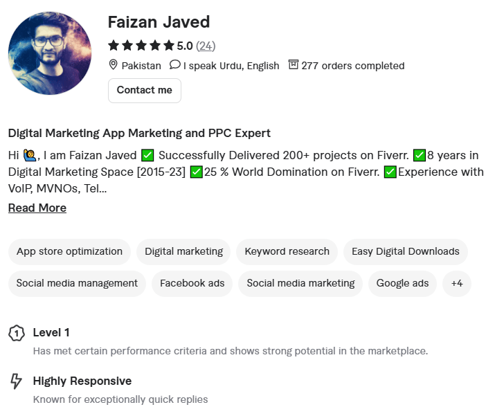The image size is (504, 416).
Task: Open Faizan Javed's profile photo
Action: tap(50, 53)
